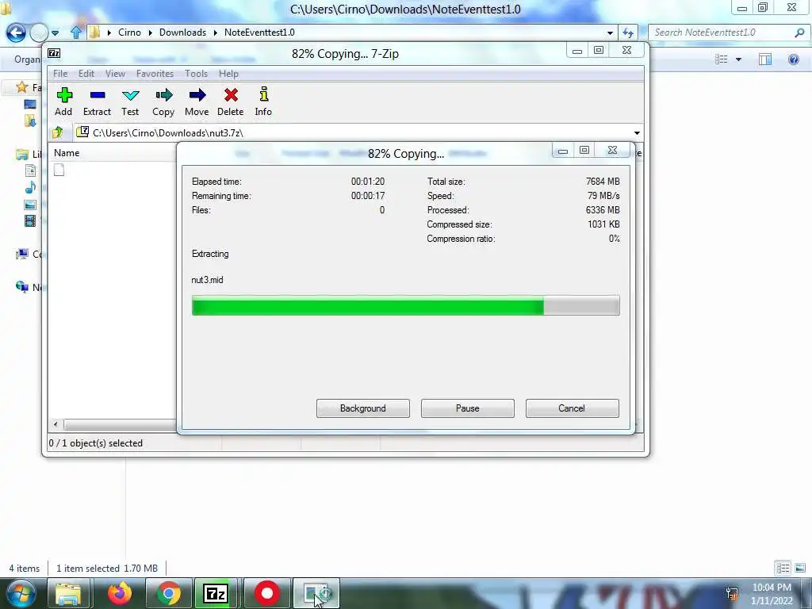Open the view options dropdown arrow

tap(738, 59)
